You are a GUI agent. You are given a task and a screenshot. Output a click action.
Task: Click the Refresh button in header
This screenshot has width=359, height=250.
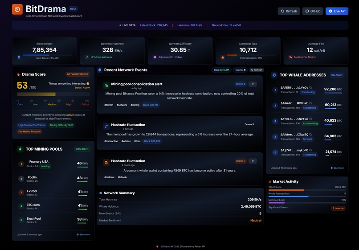[289, 11]
